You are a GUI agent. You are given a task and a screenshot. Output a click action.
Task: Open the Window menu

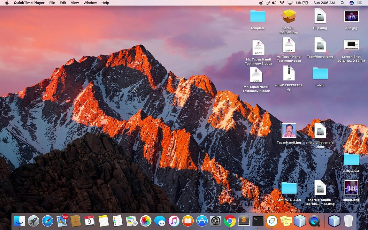click(x=90, y=3)
